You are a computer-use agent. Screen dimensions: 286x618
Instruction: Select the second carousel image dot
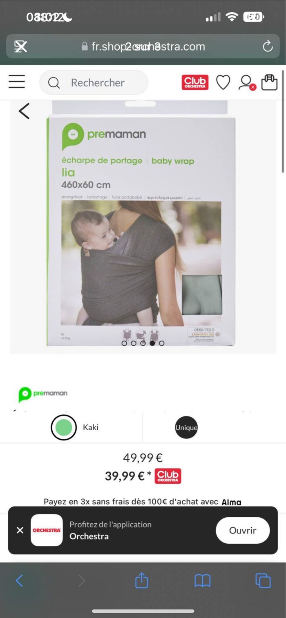pyautogui.click(x=134, y=343)
